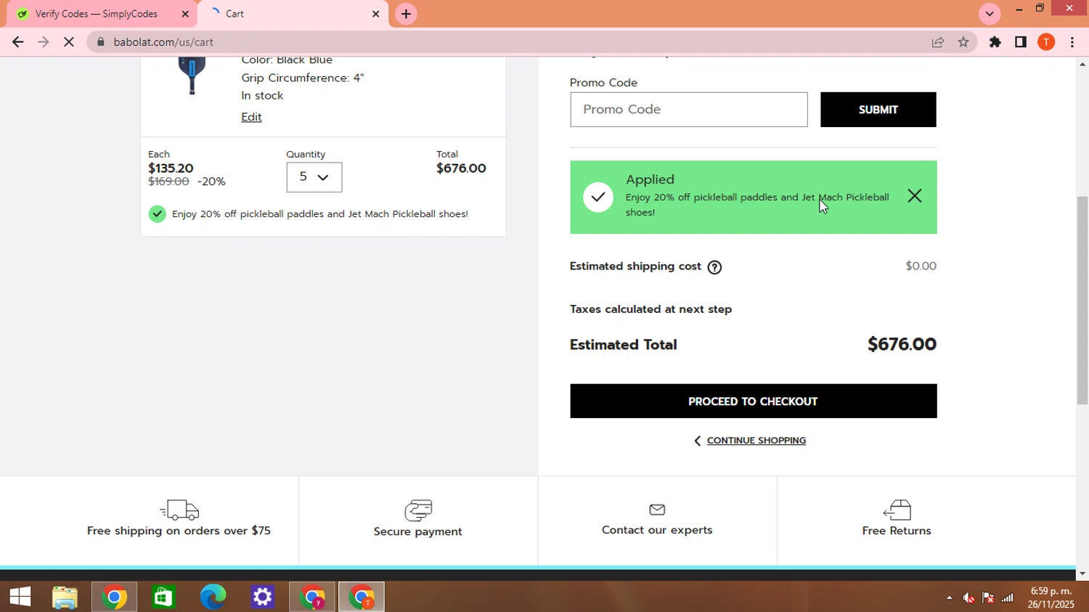Screen dimensions: 1089x612
Task: Select the Cart browser tab
Action: tap(292, 14)
